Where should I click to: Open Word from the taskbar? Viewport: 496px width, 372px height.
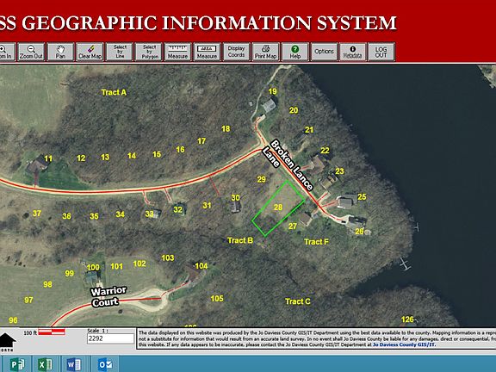tap(74, 365)
